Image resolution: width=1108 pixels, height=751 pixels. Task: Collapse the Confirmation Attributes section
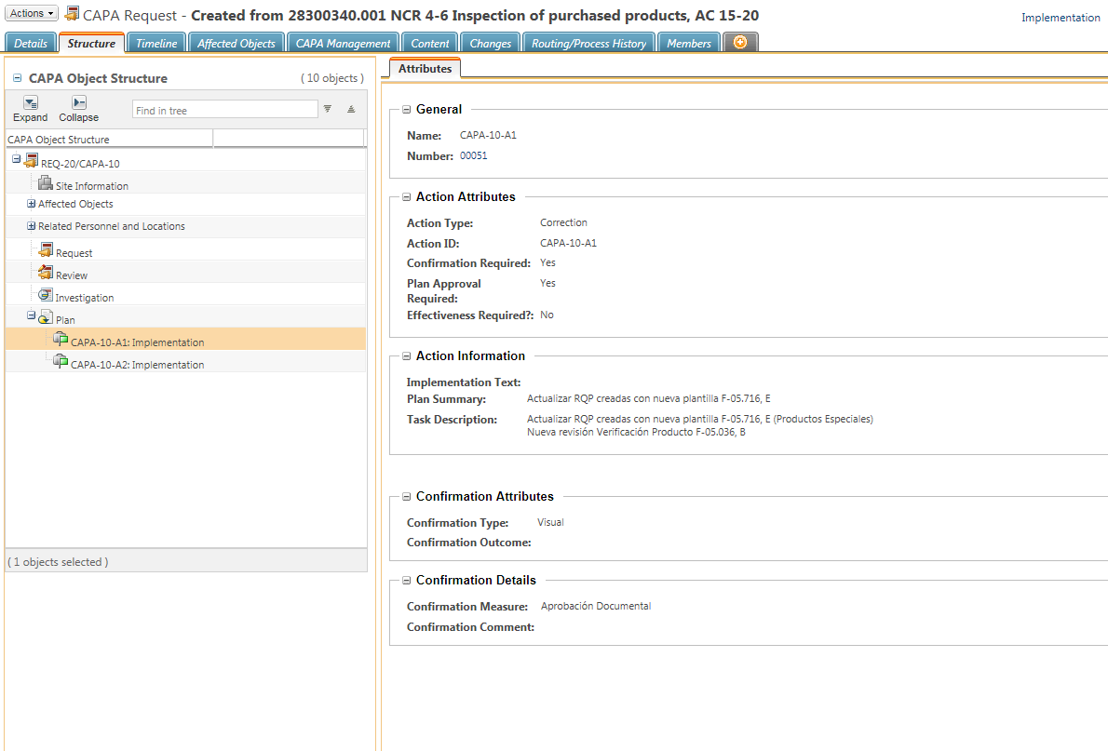click(x=407, y=497)
